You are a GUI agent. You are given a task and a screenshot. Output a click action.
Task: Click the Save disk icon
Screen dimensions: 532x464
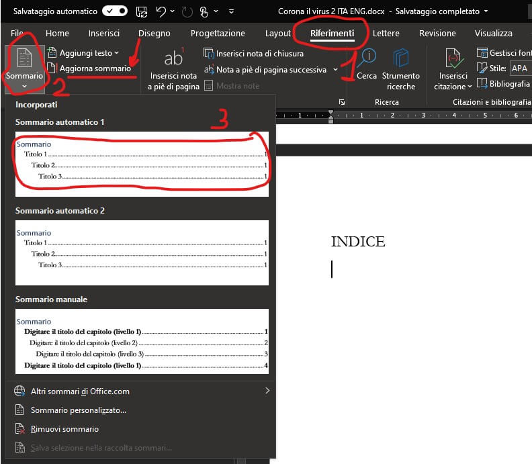click(x=142, y=11)
